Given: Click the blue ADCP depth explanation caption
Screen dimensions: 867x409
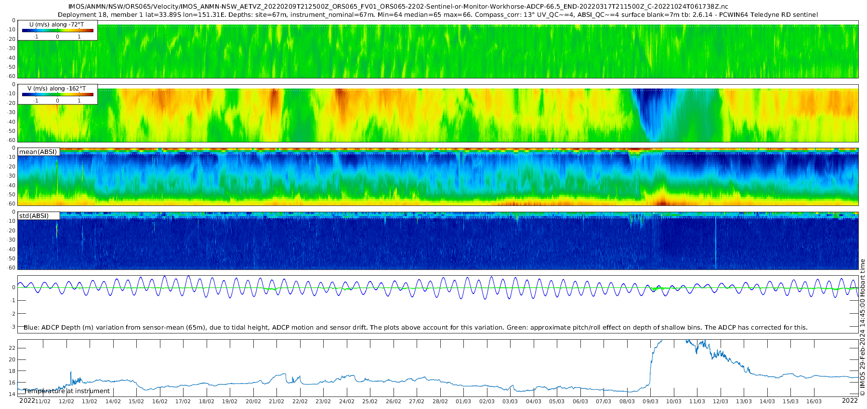Looking at the screenshot, I should pos(416,328).
